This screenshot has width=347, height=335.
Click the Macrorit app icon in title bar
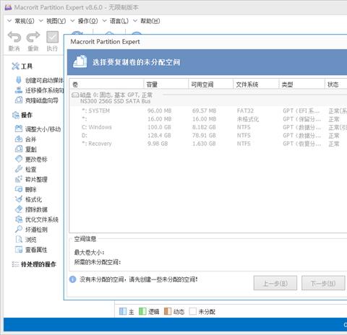coord(8,7)
